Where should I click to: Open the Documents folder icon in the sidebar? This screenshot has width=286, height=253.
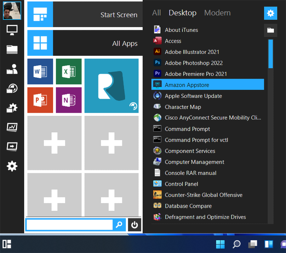(12, 50)
